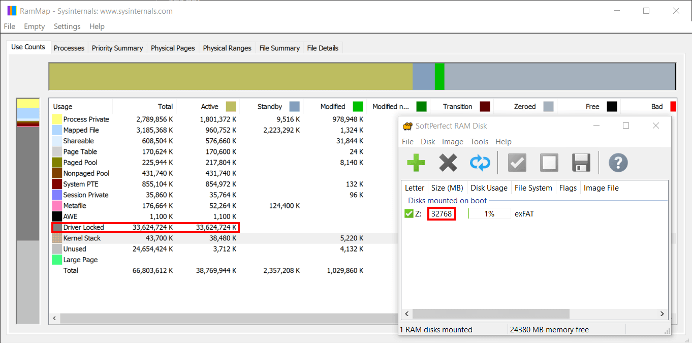Sort RAM disks by Size (MB) column
692x343 pixels.
pyautogui.click(x=447, y=188)
